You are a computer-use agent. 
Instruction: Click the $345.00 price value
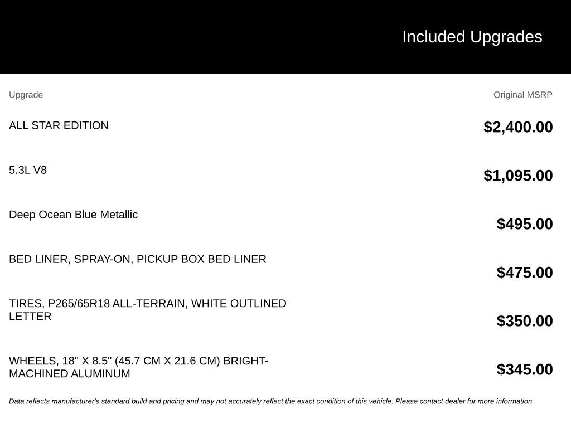[x=524, y=369]
